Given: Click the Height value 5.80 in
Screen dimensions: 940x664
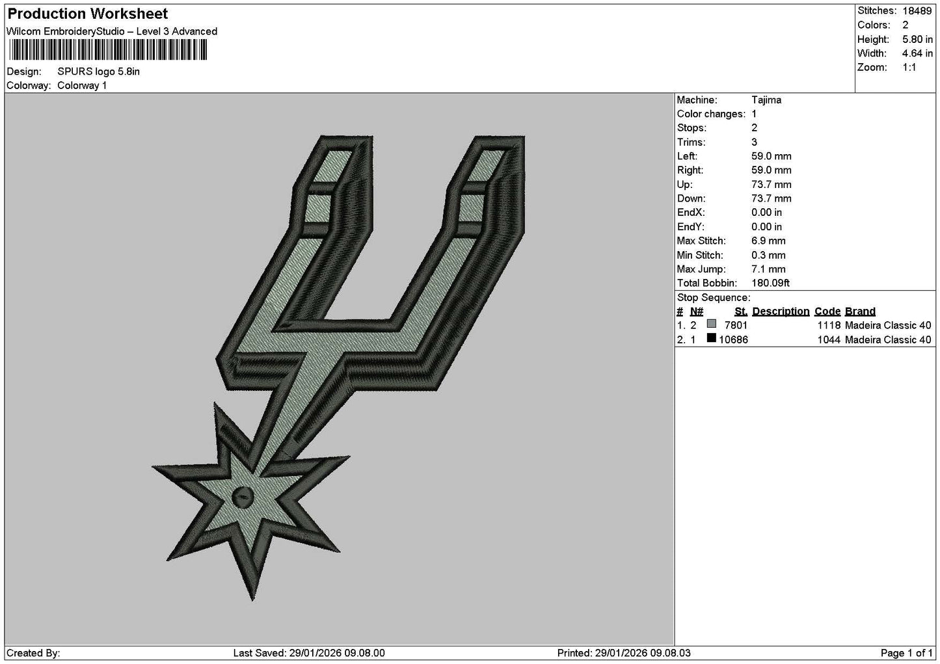Looking at the screenshot, I should coord(917,39).
